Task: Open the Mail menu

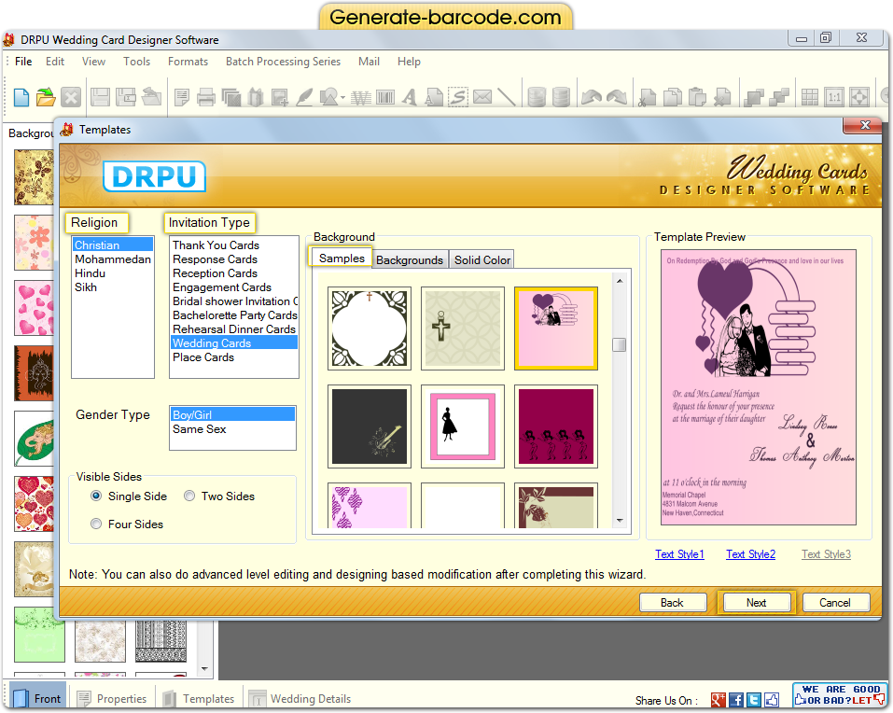Action: [x=369, y=62]
